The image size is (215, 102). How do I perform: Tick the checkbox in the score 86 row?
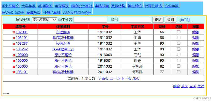pos(179,38)
